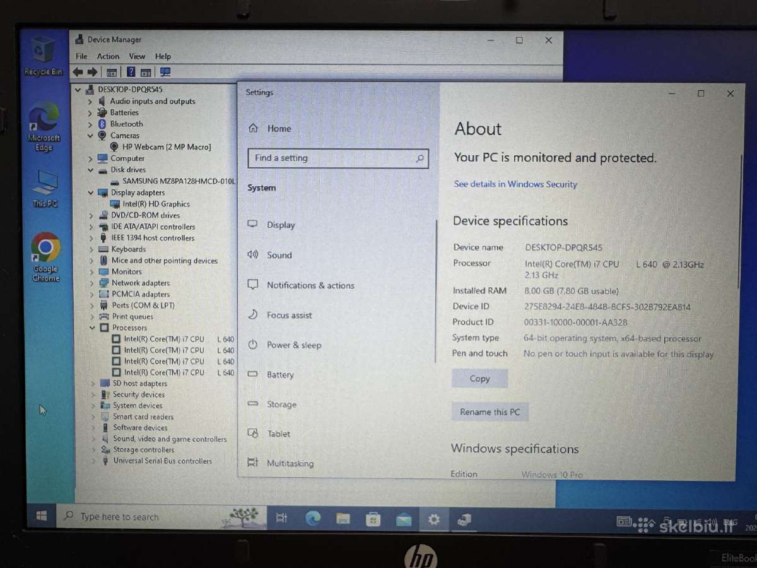Expand Universal Serial Bus controllers
757x568 pixels.
click(93, 461)
